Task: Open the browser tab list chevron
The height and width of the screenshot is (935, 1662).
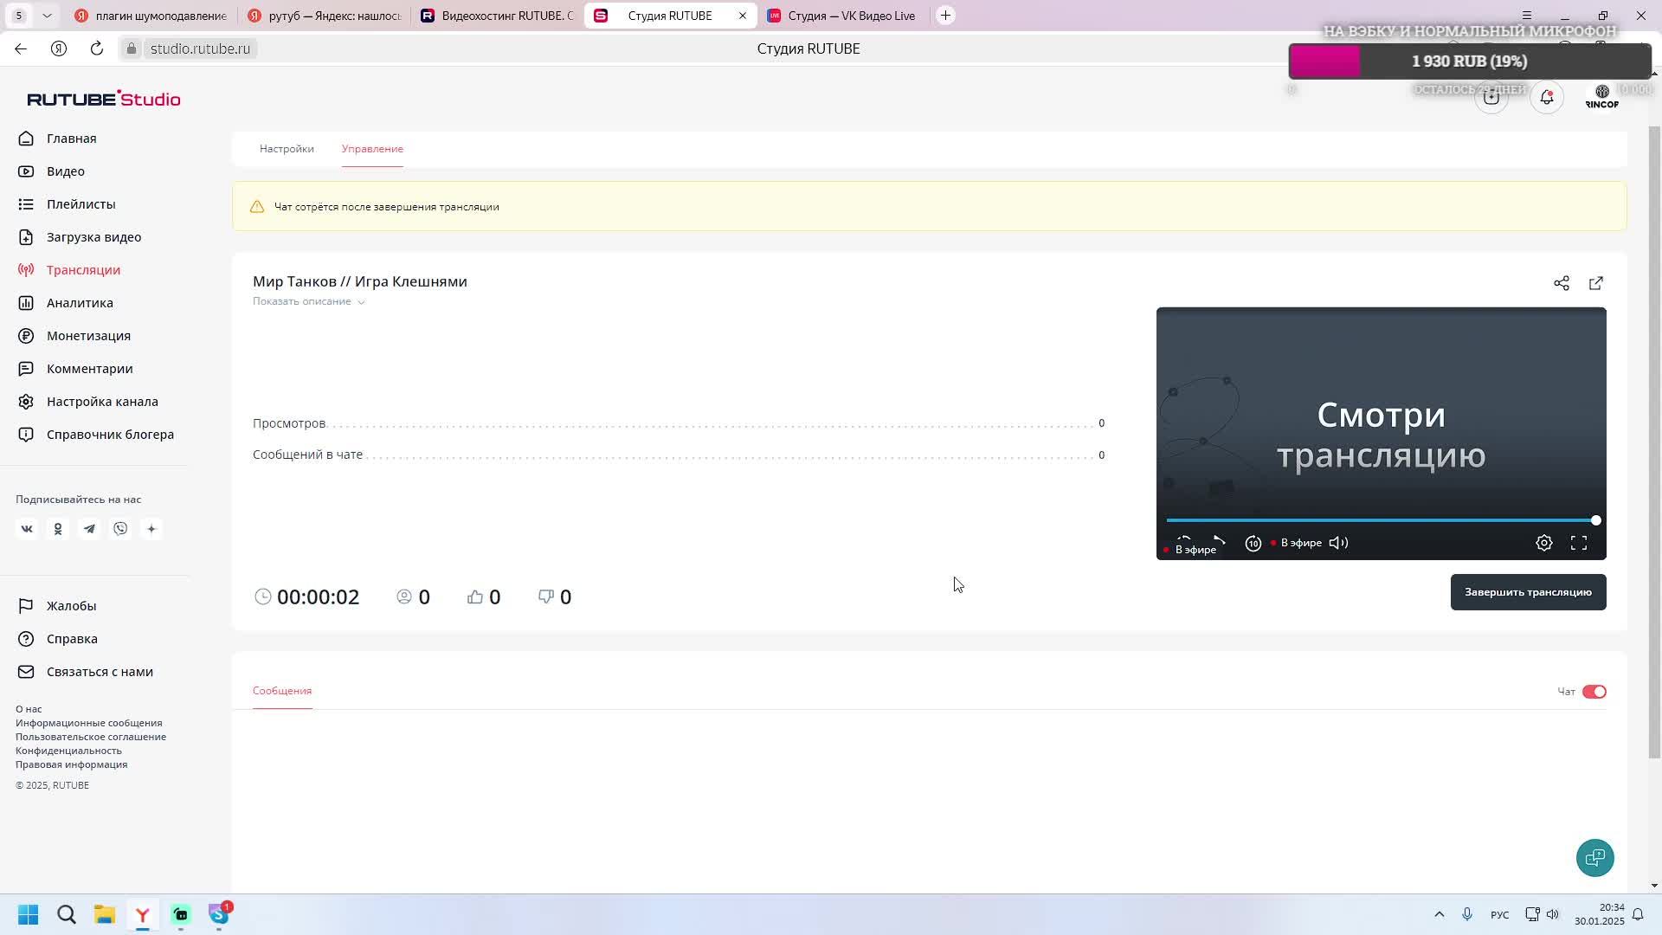Action: 47,16
